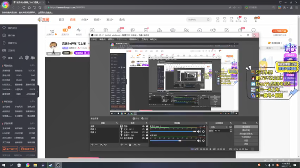Image resolution: width=300 pixels, height=168 pixels.
Task: Toggle lock of display capture source
Action: pos(147,138)
